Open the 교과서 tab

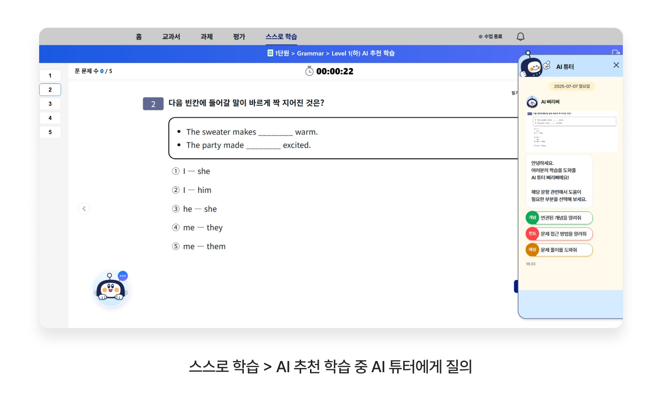(171, 37)
